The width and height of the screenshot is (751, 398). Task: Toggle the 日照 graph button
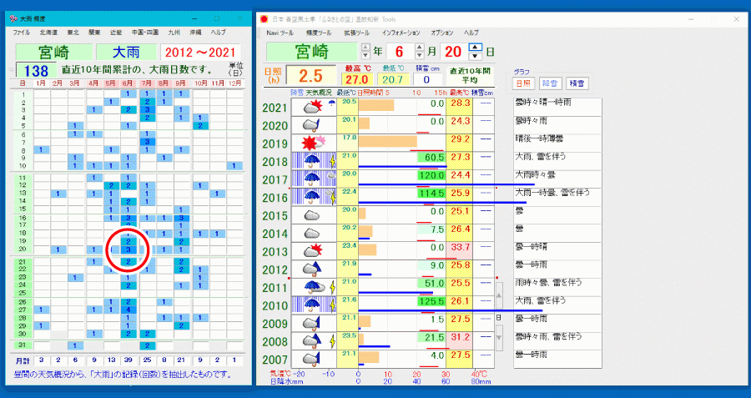tap(522, 83)
